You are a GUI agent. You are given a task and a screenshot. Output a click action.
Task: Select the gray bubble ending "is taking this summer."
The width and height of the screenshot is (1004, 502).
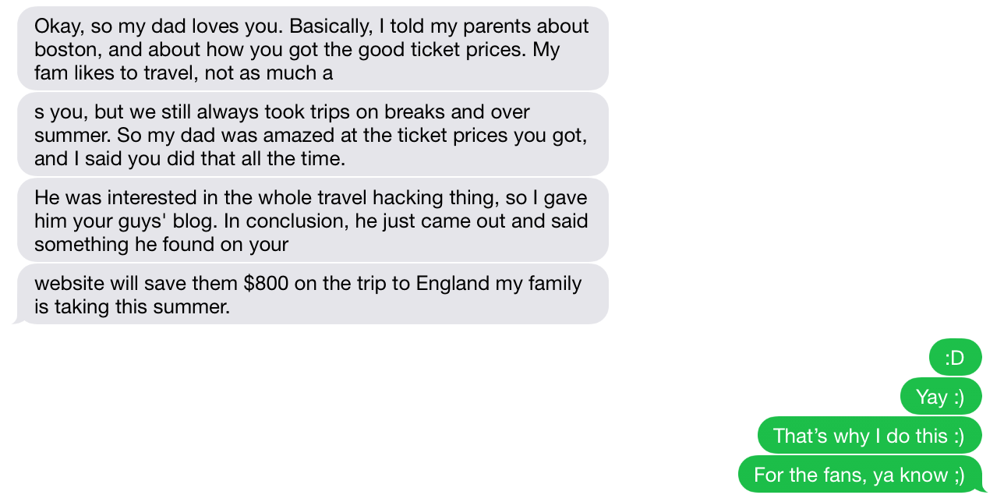[312, 295]
